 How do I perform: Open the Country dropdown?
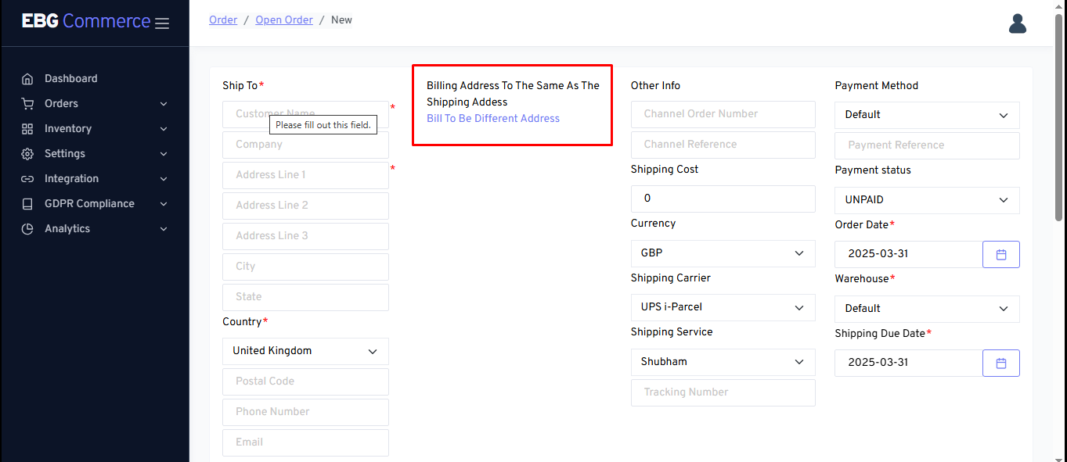pyautogui.click(x=305, y=351)
